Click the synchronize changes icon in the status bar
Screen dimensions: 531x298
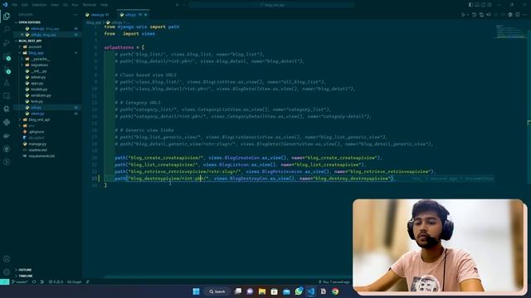pos(34,281)
